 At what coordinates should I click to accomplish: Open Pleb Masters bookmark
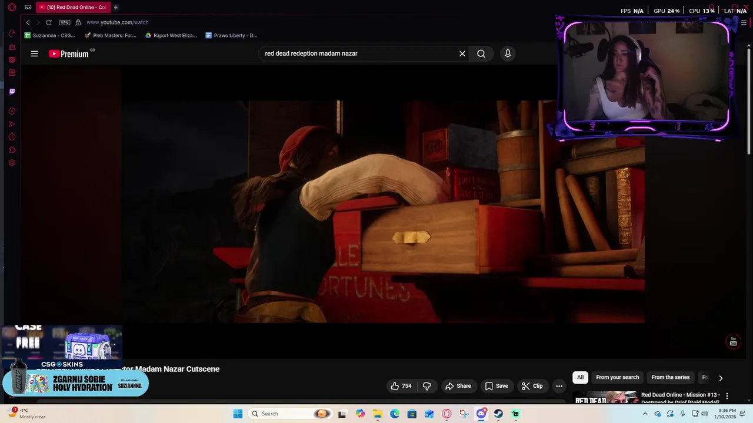[111, 35]
